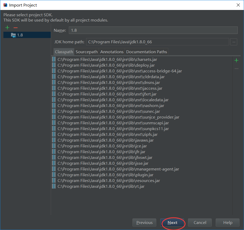Select the cldrdata.jar classpath row
The height and width of the screenshot is (230, 244).
tap(142, 77)
